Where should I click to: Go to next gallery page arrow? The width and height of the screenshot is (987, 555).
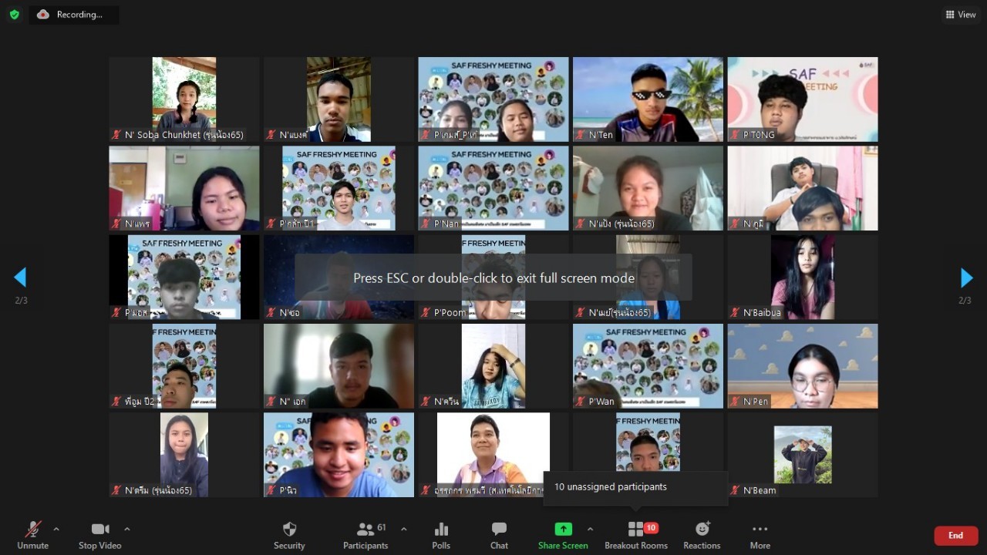click(966, 277)
